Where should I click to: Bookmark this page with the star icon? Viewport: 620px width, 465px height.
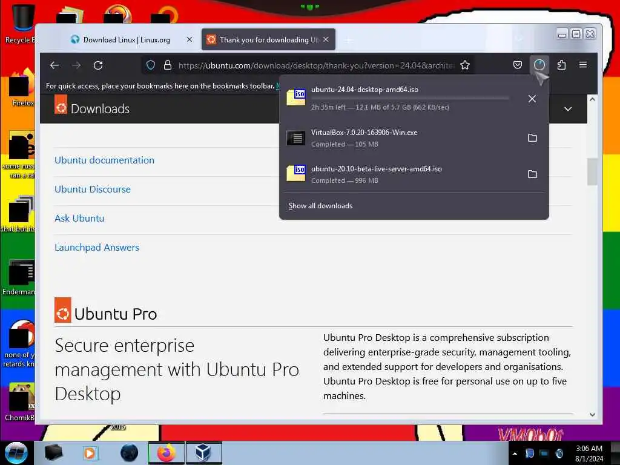[465, 65]
